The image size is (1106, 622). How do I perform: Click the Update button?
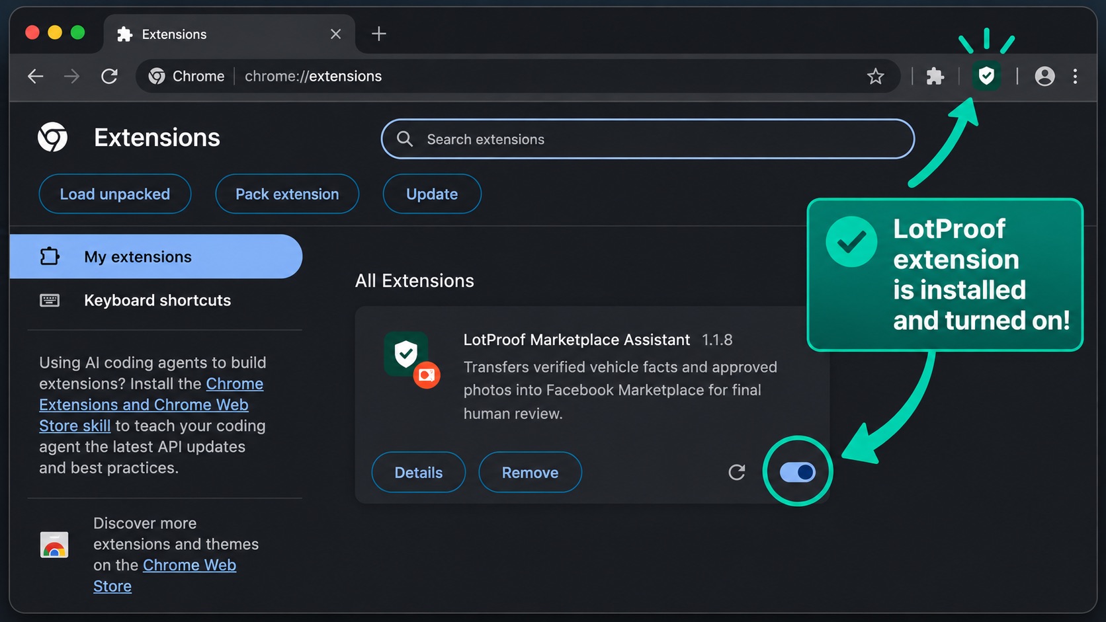[432, 194]
